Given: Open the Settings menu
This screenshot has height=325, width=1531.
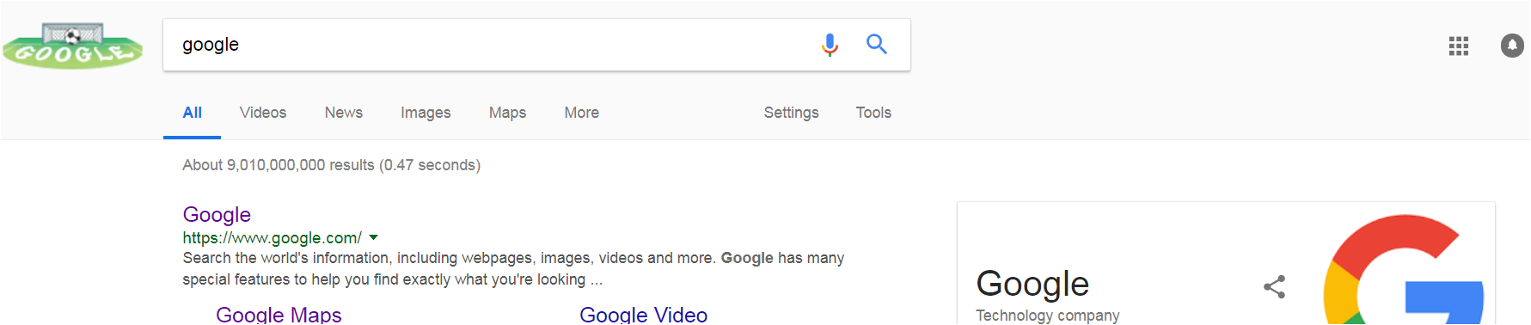Looking at the screenshot, I should 791,113.
